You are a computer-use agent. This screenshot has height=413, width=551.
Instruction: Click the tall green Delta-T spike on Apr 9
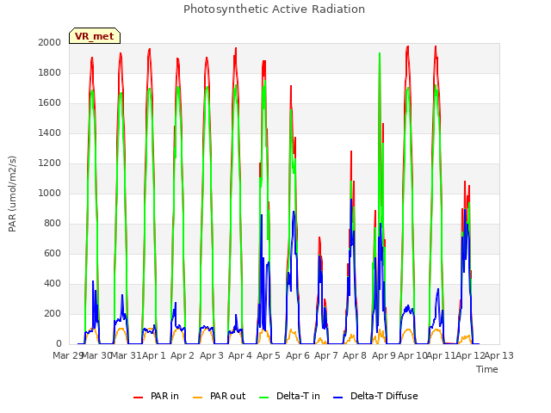[380, 53]
